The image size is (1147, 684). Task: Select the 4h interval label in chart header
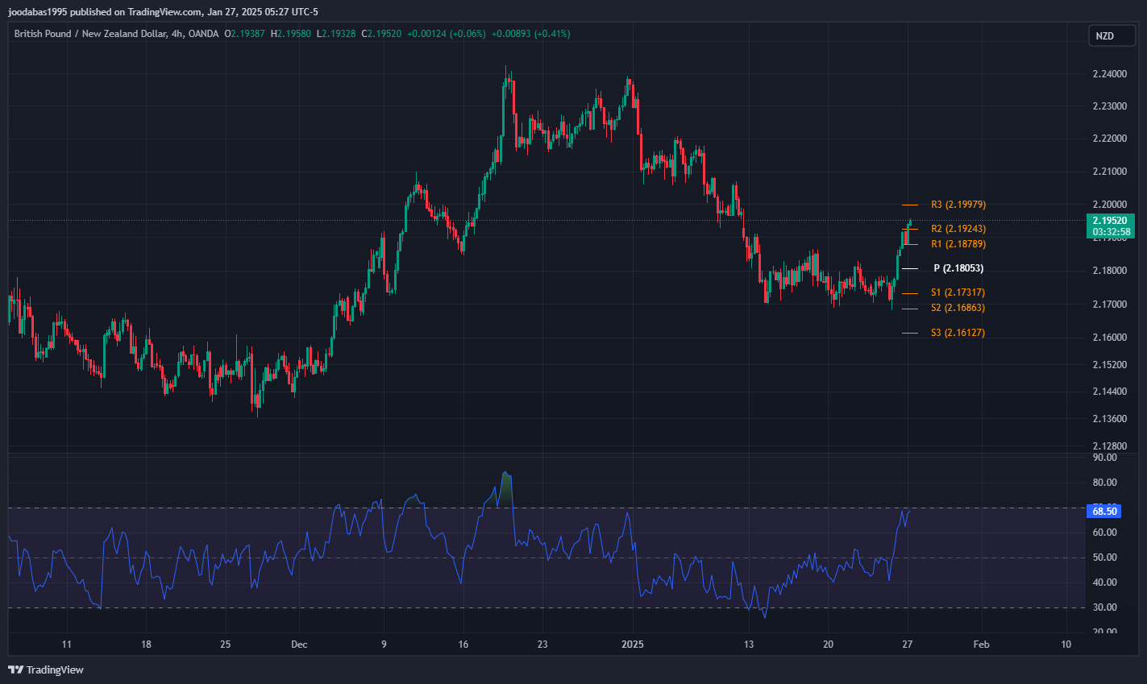pyautogui.click(x=177, y=34)
